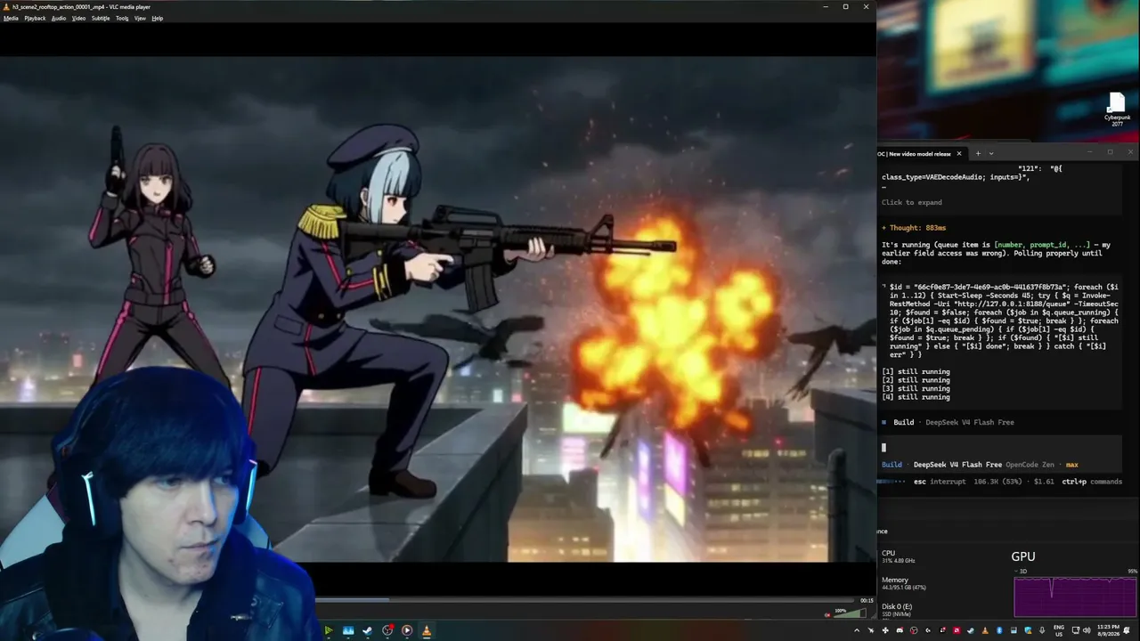Expand the 'Thought: 883ms' section

(x=914, y=228)
